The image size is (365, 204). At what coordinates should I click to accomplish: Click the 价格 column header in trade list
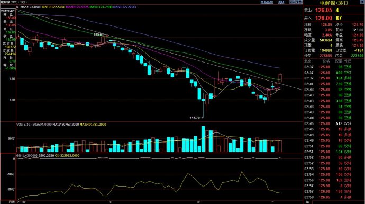326,61
